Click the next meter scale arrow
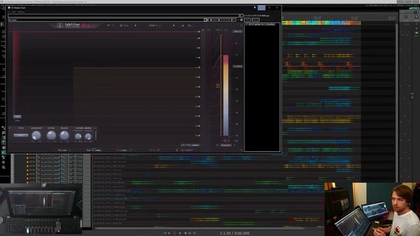 coord(235,146)
